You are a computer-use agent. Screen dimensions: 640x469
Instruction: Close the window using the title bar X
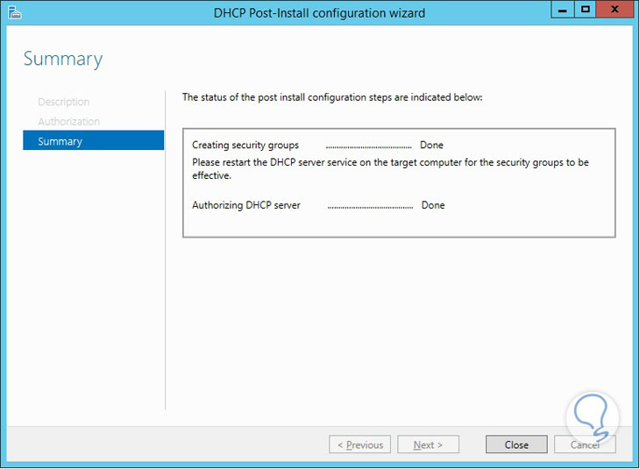615,11
